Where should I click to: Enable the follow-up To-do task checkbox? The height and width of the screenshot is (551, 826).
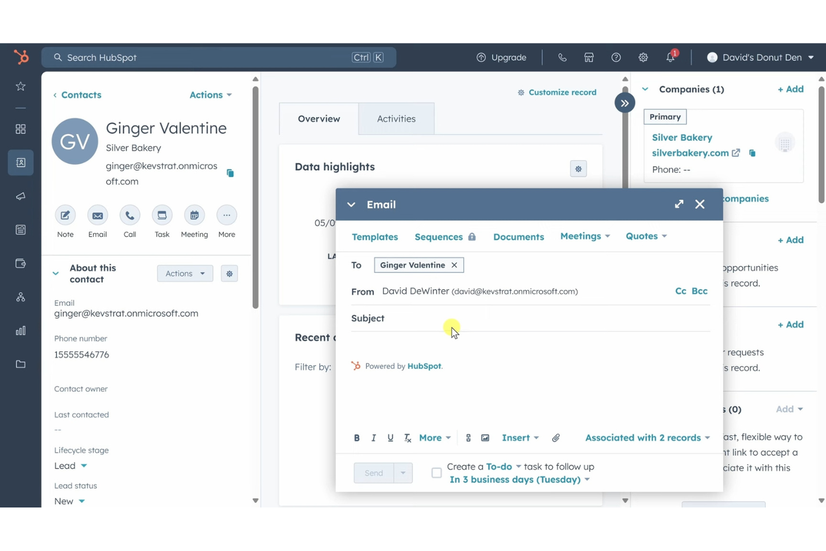[x=436, y=472]
